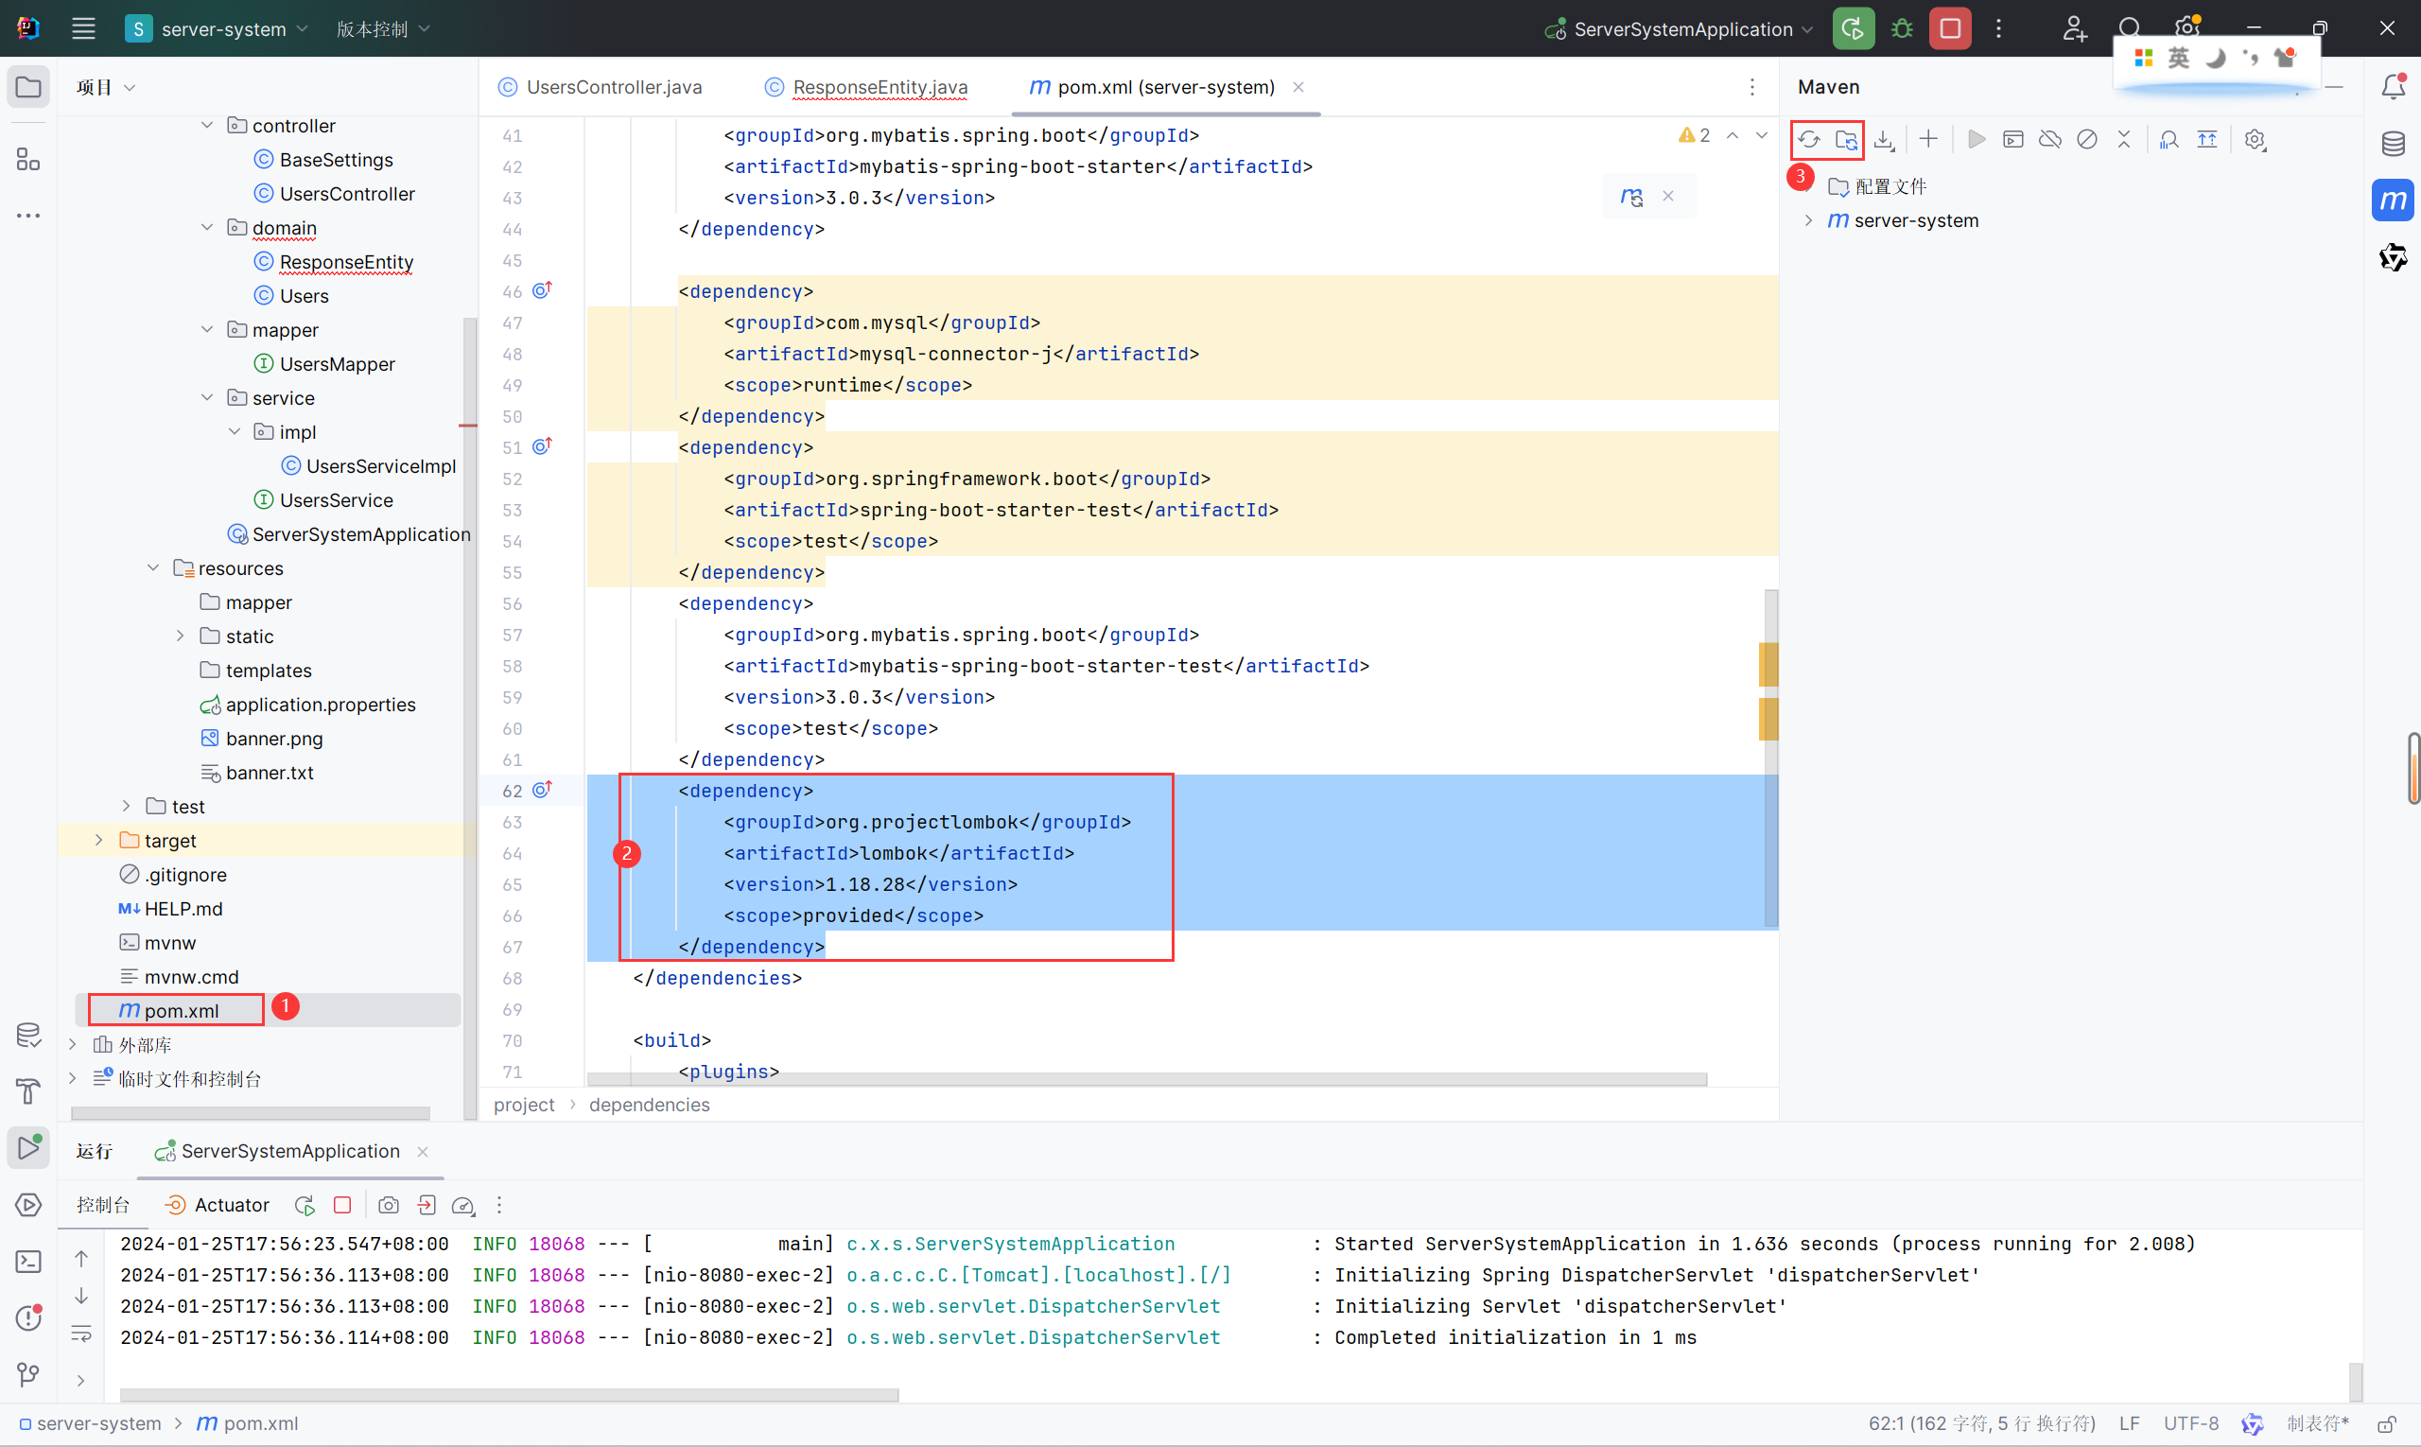The height and width of the screenshot is (1447, 2421).
Task: Open notifications bell
Action: [2394, 87]
